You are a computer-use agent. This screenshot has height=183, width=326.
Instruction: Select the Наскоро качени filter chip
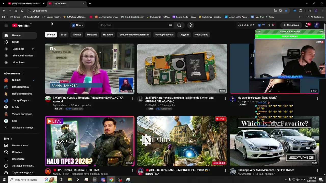pyautogui.click(x=164, y=35)
